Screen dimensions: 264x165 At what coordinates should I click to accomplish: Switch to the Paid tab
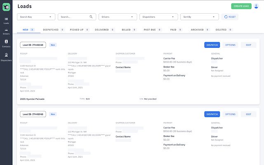[x=176, y=30]
